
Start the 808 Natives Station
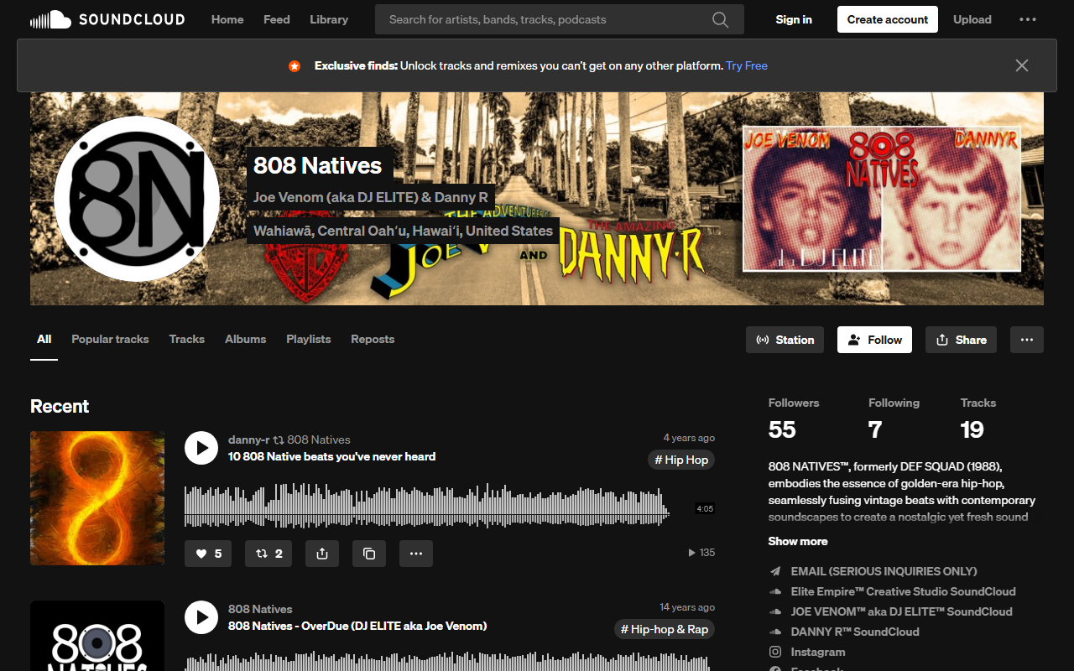click(785, 340)
